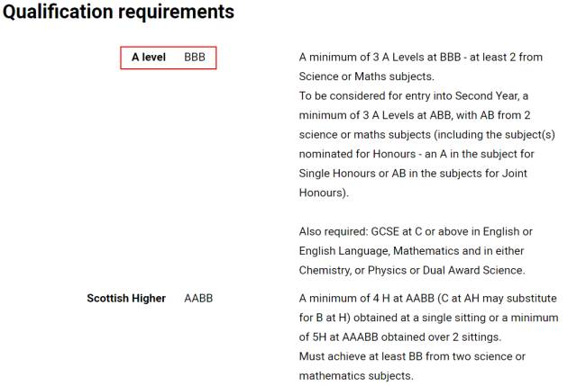Click the final line 'mathematics subjects.'
Screen dimensions: 577x386
[356, 376]
